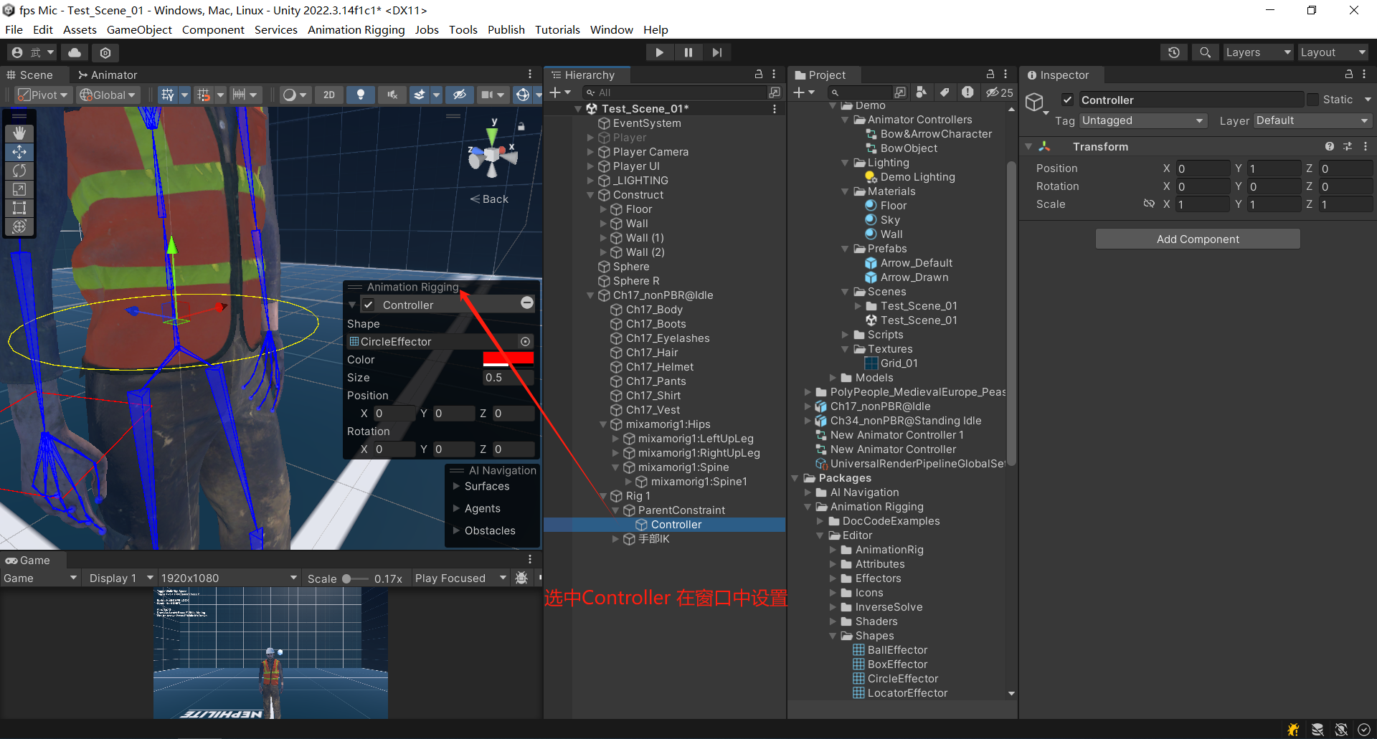Select the Scale tool in Scene

(19, 189)
